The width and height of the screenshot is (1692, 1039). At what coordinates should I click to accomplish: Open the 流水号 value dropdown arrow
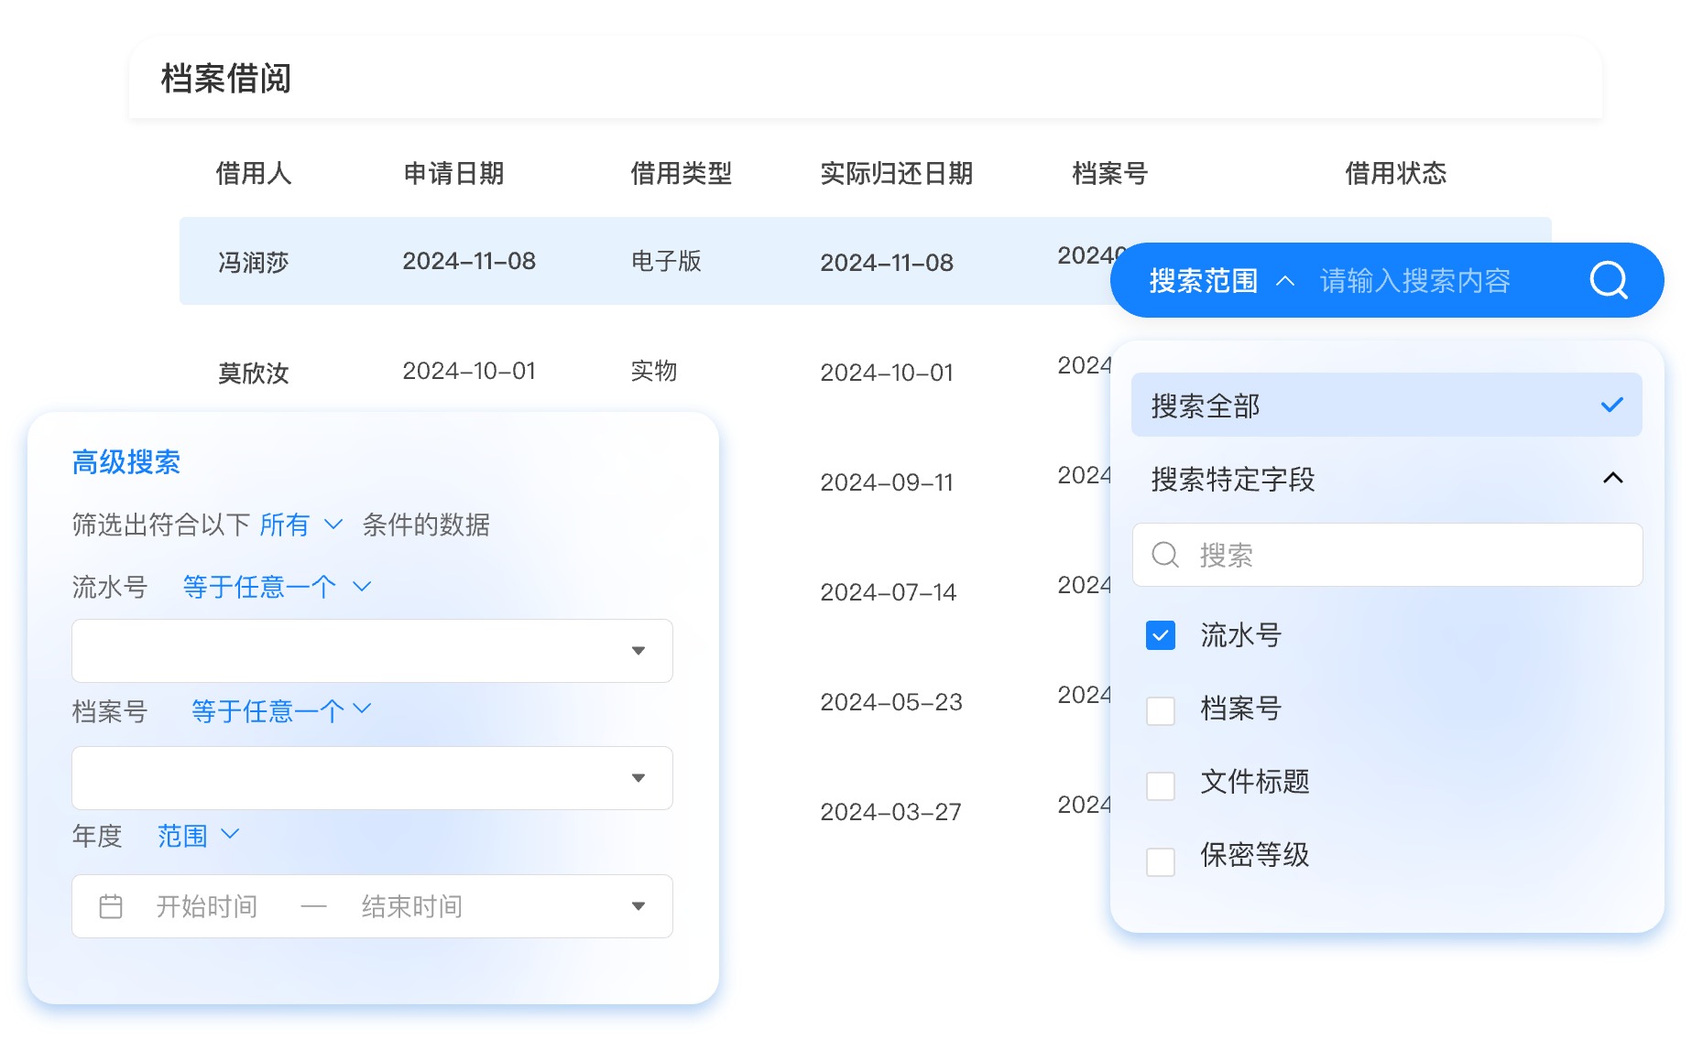tap(639, 651)
